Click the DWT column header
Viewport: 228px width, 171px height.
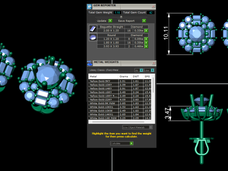point(137,76)
